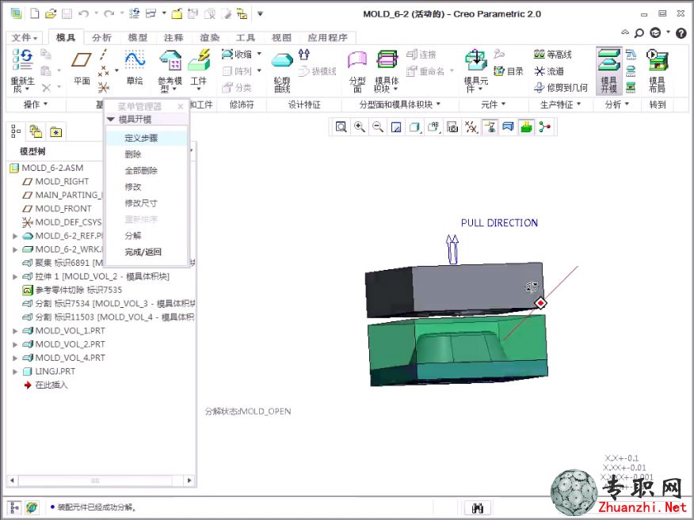Click model tree horizontal scrollbar right arrow
Image resolution: width=694 pixels, height=520 pixels.
point(189,480)
